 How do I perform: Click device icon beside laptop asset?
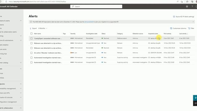pos(149,38)
